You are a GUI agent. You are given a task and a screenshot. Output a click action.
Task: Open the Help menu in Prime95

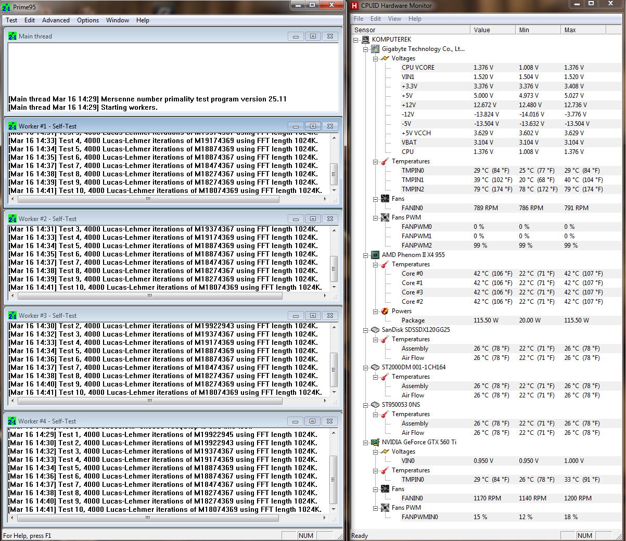[x=143, y=20]
